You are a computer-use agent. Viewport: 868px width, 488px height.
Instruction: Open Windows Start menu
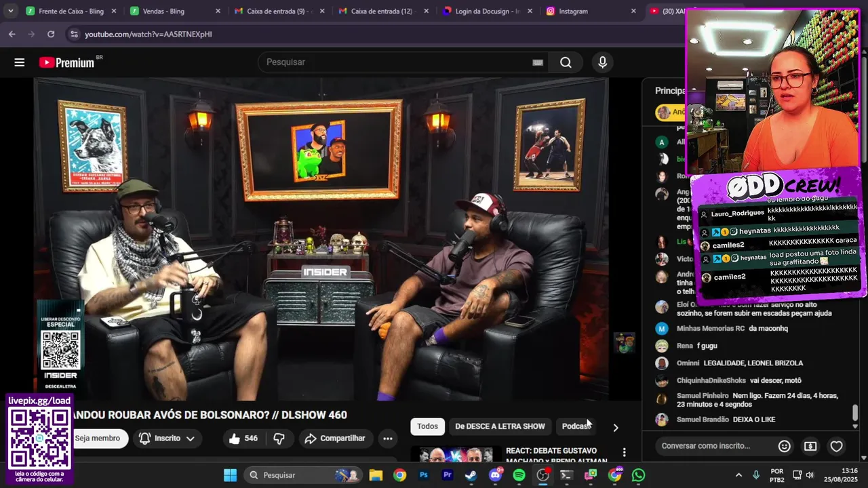pyautogui.click(x=230, y=475)
